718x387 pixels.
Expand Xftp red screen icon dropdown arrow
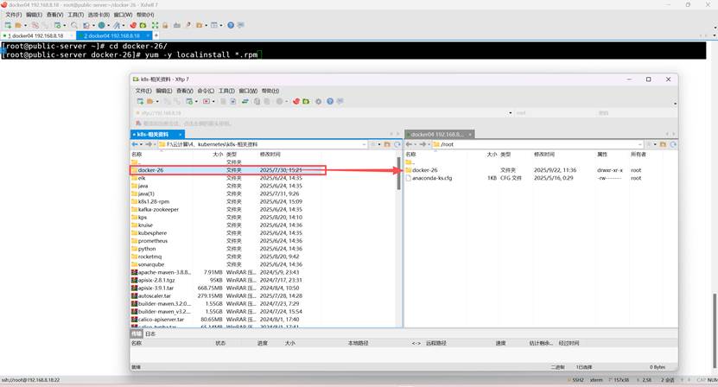pos(213,101)
